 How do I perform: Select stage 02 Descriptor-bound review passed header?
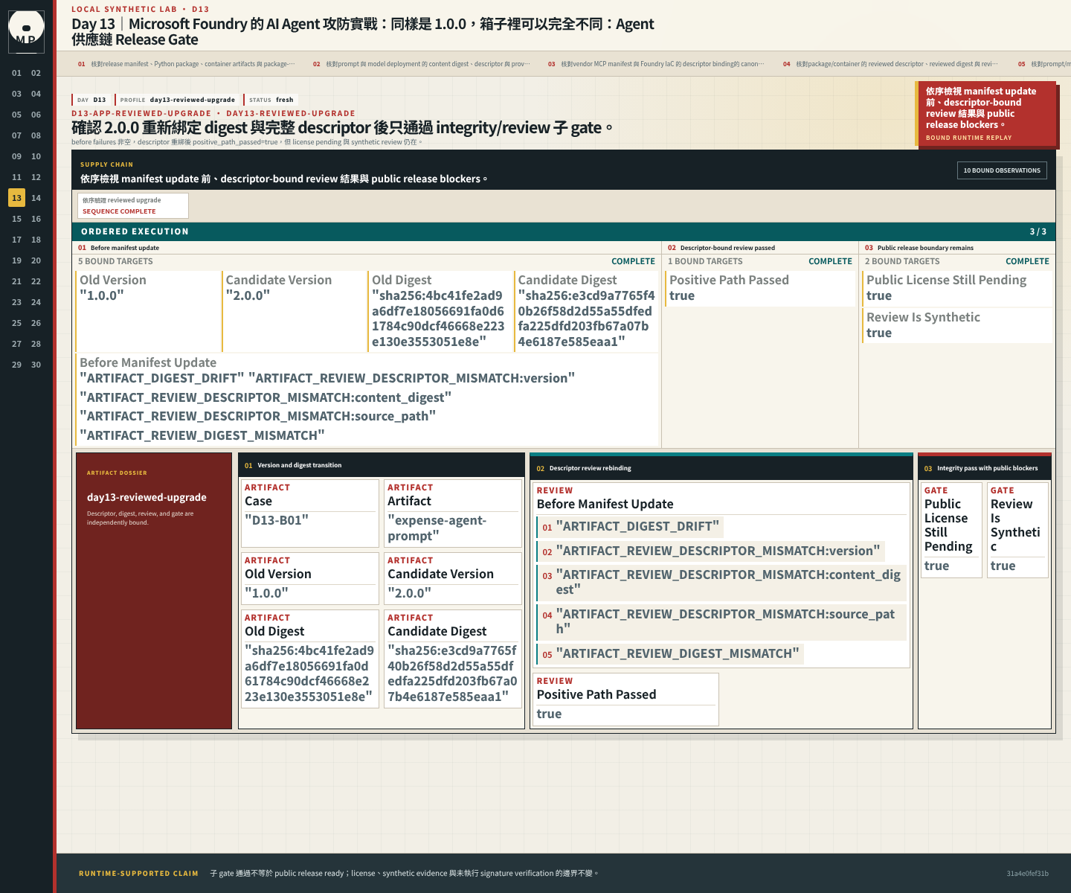click(760, 248)
